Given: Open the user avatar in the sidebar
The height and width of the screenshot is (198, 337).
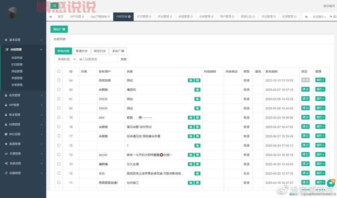Looking at the screenshot, I should (x=12, y=12).
